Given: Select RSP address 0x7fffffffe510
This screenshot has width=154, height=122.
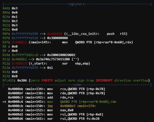Looking at the screenshot, I should click(x=25, y=38).
